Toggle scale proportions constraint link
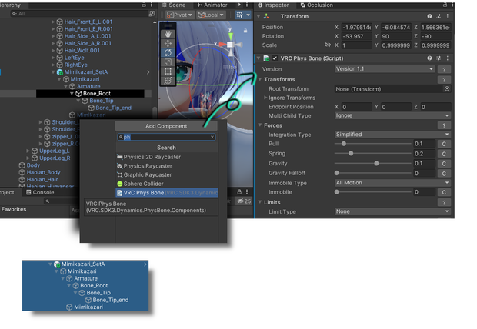 click(x=327, y=45)
